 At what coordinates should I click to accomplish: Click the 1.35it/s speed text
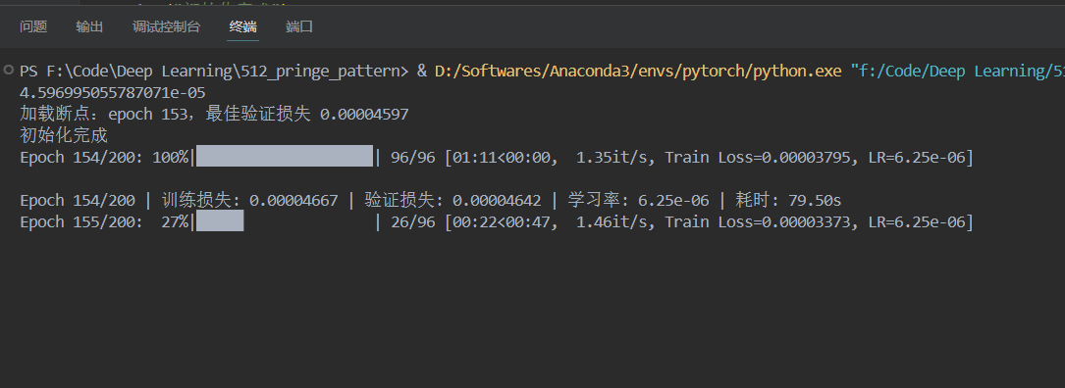pos(612,158)
